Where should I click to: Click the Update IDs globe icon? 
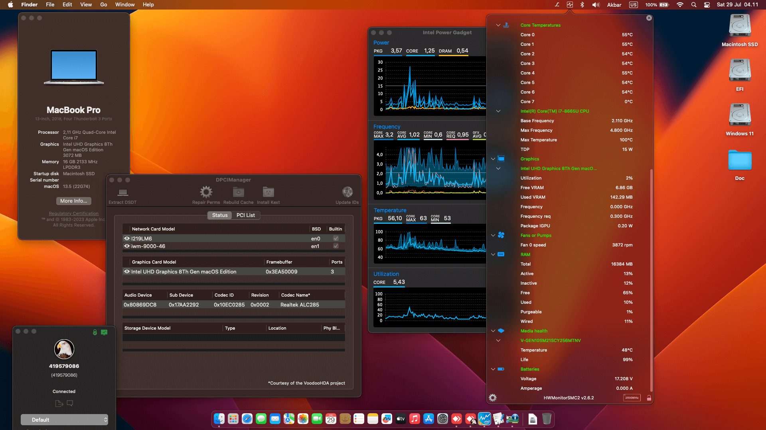coord(347,192)
